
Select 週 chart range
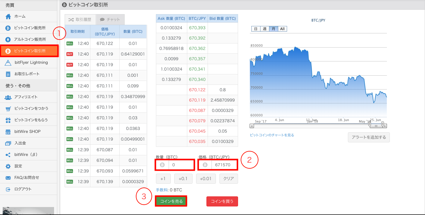[x=265, y=29]
